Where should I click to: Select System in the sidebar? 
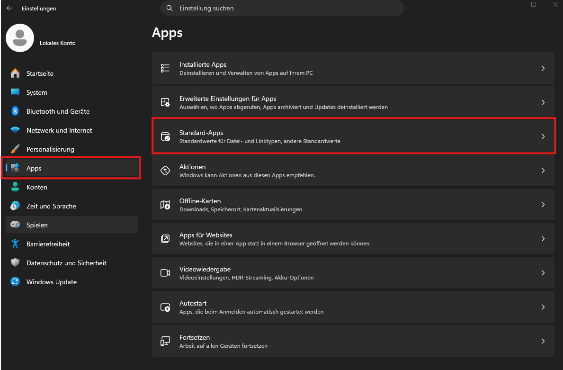pyautogui.click(x=36, y=92)
